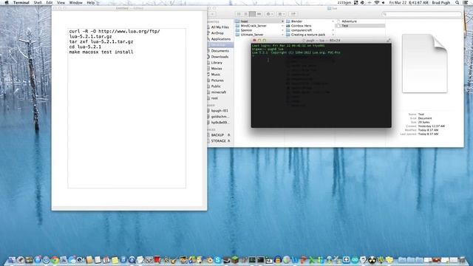Open the Finder Arrange dropdown

click(282, 14)
